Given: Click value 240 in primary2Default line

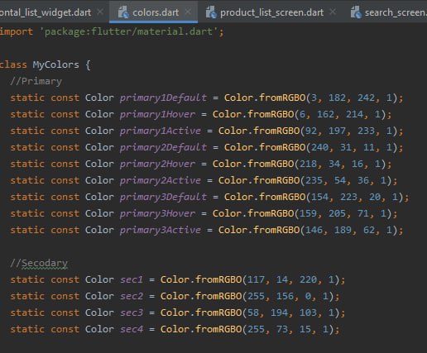Looking at the screenshot, I should (319, 147).
